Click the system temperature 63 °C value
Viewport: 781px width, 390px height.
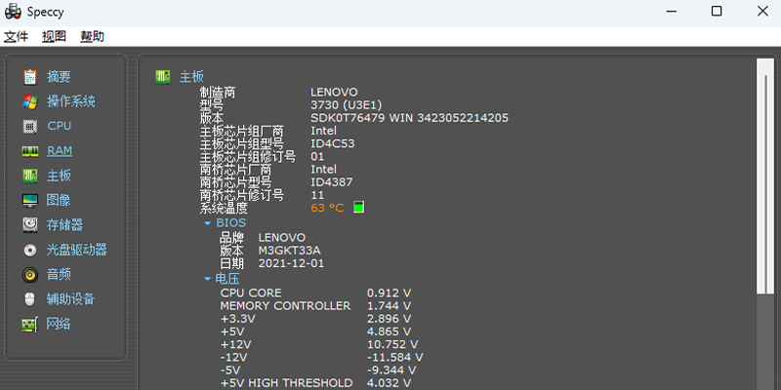tap(327, 208)
